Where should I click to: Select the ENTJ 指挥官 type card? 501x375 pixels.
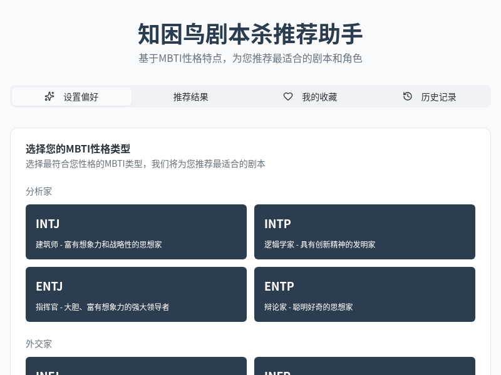pos(136,294)
